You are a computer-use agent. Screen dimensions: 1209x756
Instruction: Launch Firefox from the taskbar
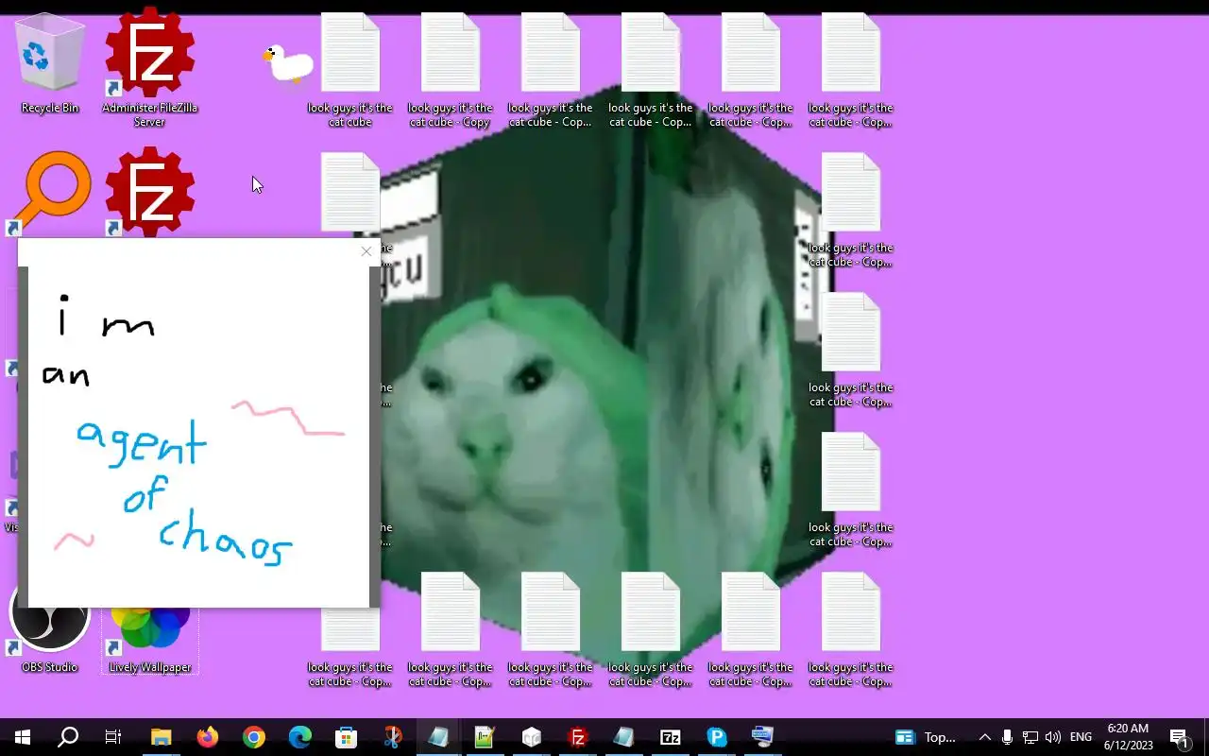point(207,737)
